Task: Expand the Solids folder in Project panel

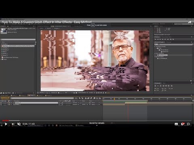Action: 1,59
